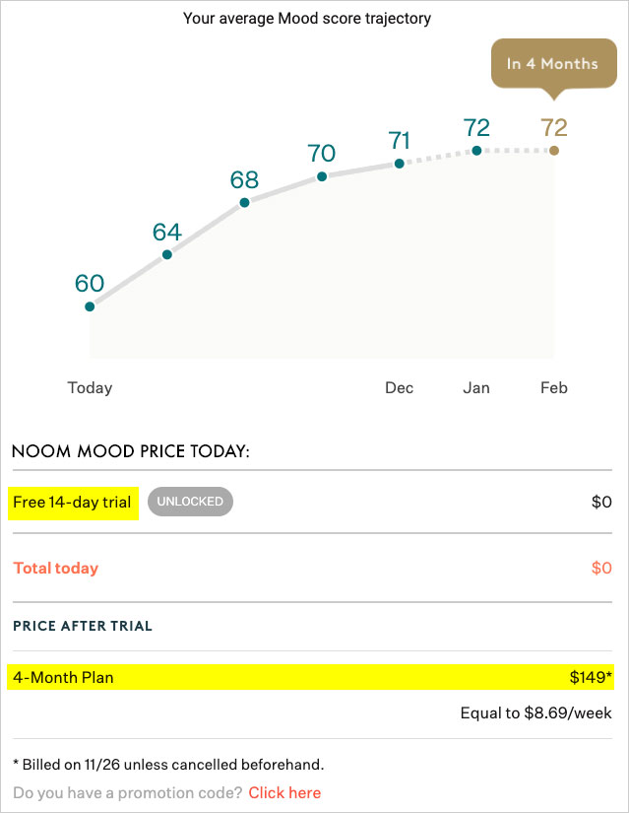
Task: Click the 'Total today' label
Action: pyautogui.click(x=55, y=568)
